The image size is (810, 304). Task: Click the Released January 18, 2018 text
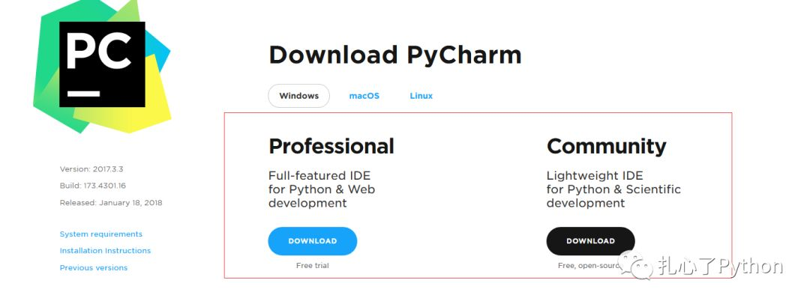(x=110, y=202)
